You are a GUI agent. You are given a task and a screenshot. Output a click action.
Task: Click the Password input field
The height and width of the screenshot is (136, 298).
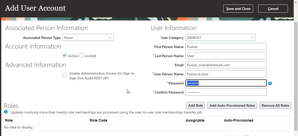coord(226,83)
